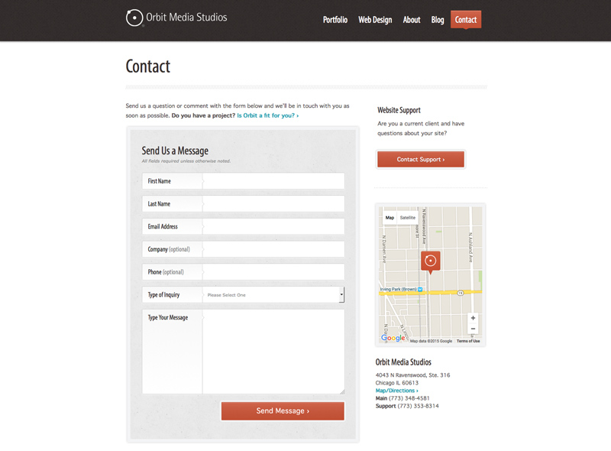Open the Type of Inquiry dropdown

[x=273, y=295]
